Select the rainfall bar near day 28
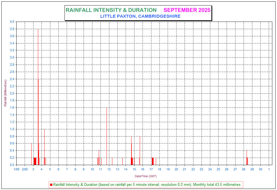 coord(247,161)
